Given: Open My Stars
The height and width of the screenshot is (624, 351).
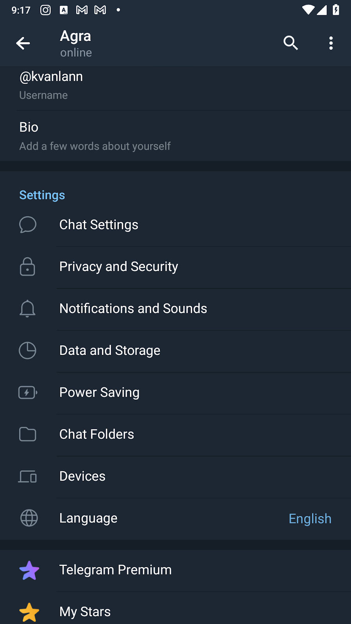Looking at the screenshot, I should click(x=85, y=612).
